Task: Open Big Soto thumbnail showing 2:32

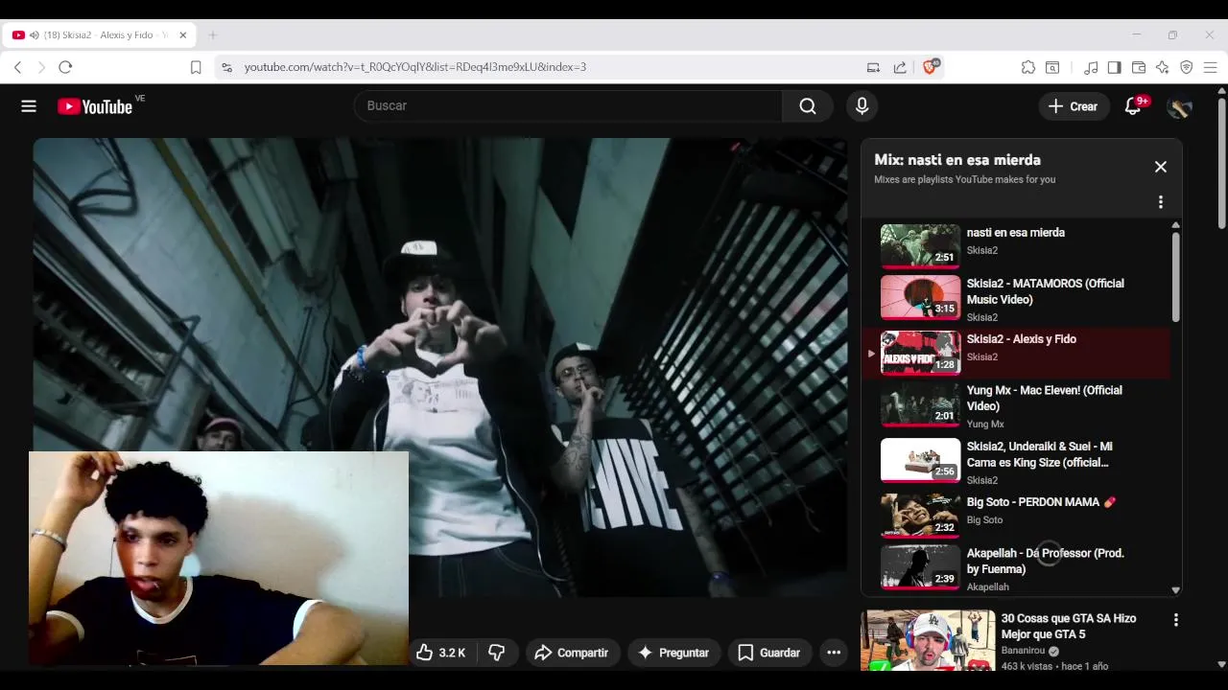Action: click(x=920, y=516)
